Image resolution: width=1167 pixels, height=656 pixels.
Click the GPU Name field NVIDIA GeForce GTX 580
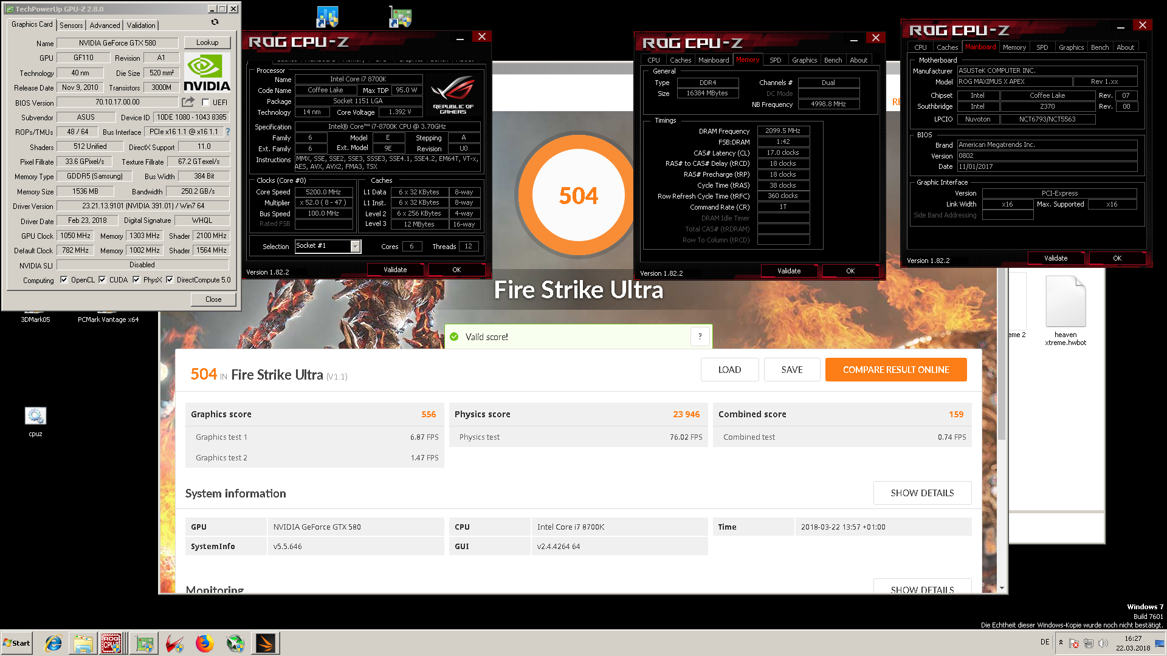pyautogui.click(x=117, y=43)
